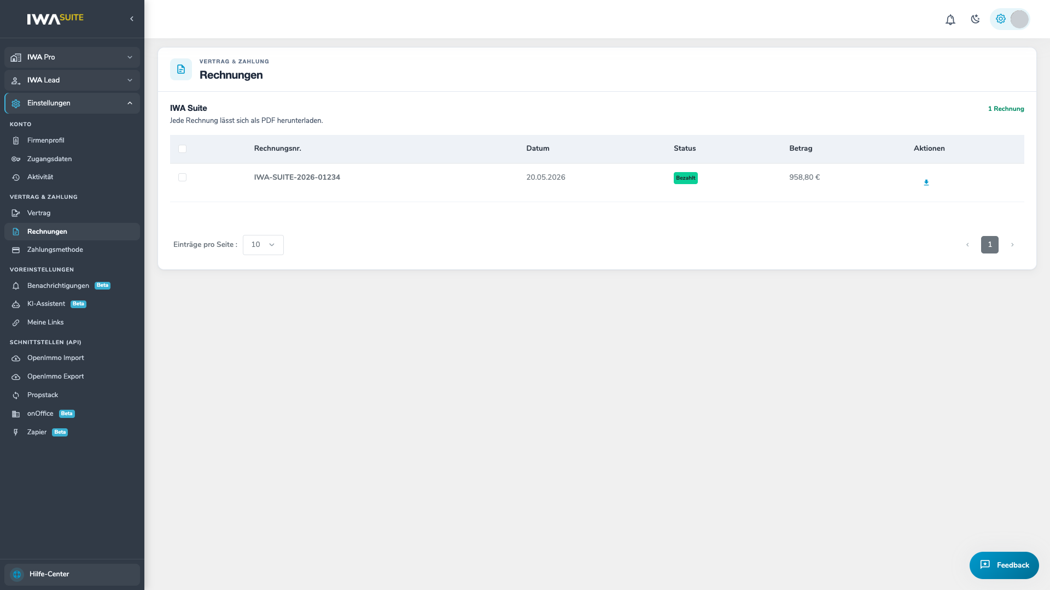The height and width of the screenshot is (590, 1050).
Task: Click the Status column header
Action: coord(685,149)
